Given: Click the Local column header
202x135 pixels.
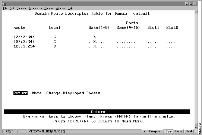Looking at the screenshot, I should [55, 28].
